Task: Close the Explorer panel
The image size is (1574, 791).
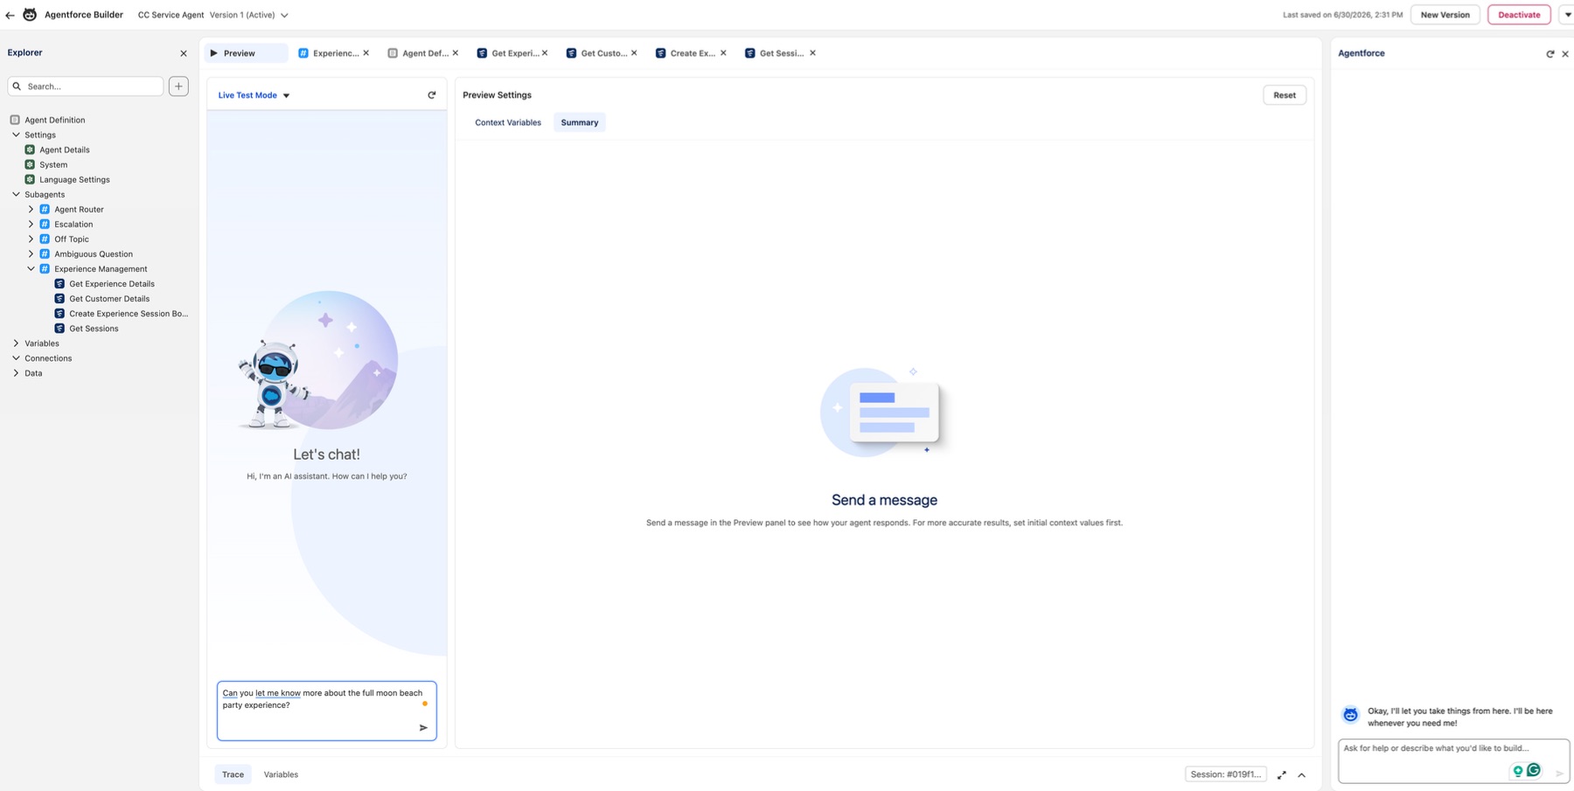Action: 184,53
